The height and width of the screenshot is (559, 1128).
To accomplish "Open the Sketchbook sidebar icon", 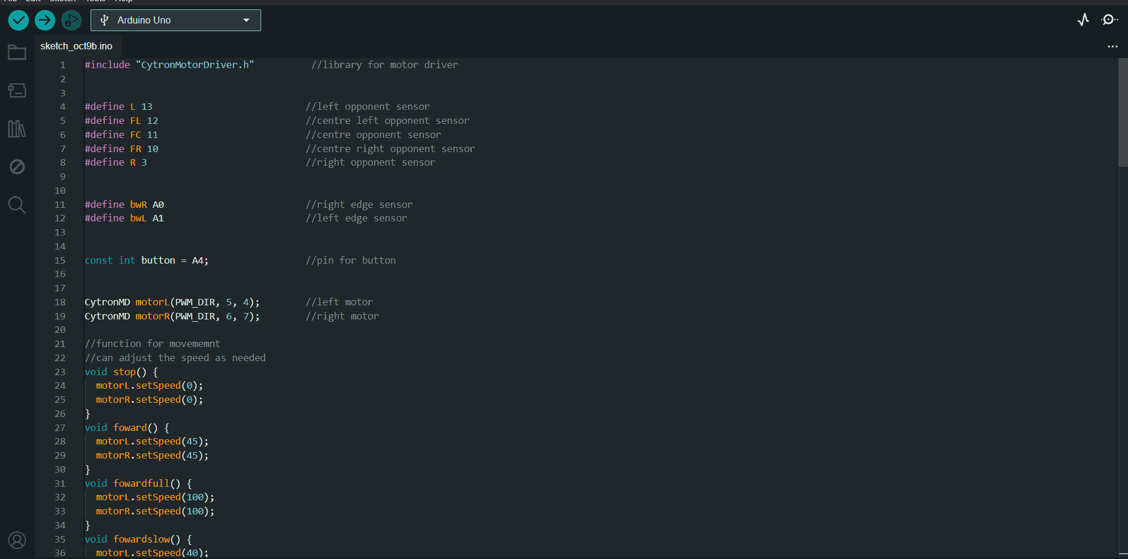I will (16, 52).
